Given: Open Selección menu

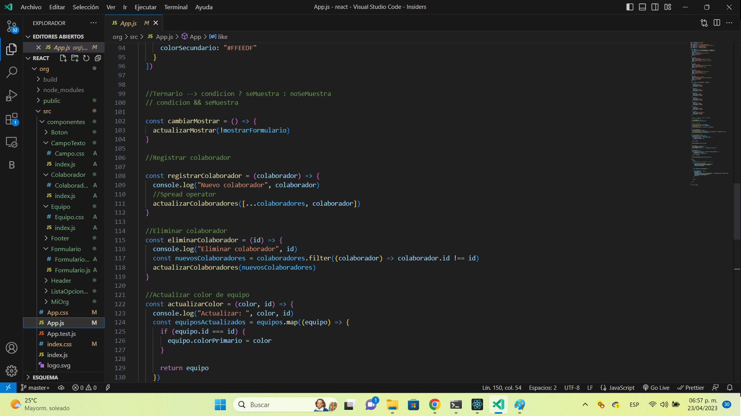Looking at the screenshot, I should tap(86, 7).
